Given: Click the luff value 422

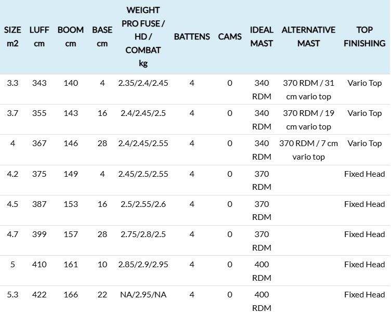Looking at the screenshot, I should pos(39,295).
